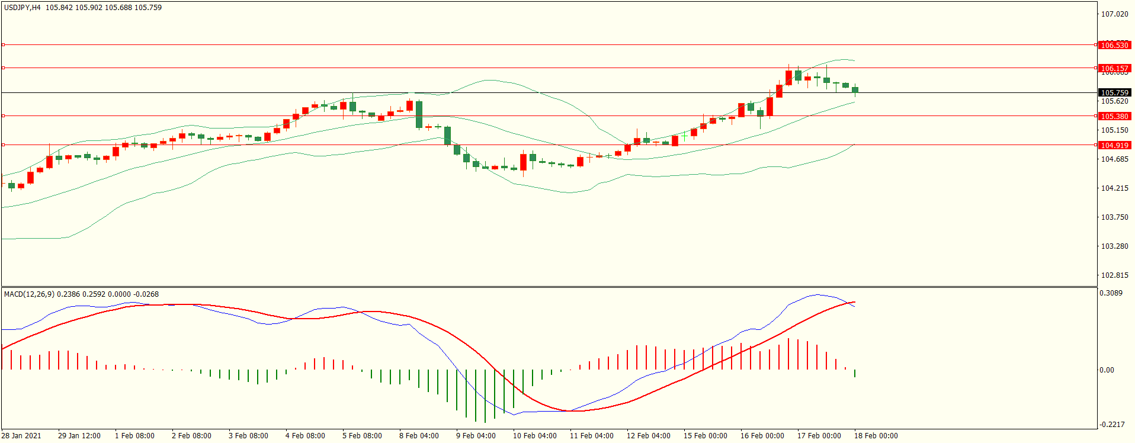Select the 106.157 resistance level label
This screenshot has width=1135, height=443.
coord(1114,68)
